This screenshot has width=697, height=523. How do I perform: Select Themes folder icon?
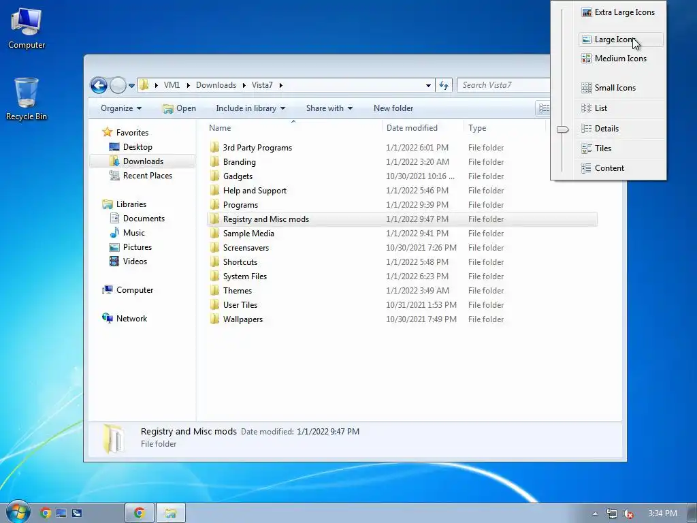click(214, 290)
